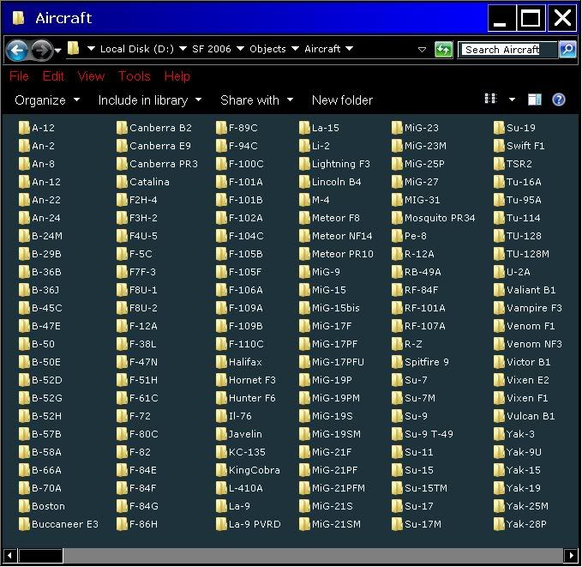Click the KingCobra folder icon
582x567 pixels.
click(221, 470)
